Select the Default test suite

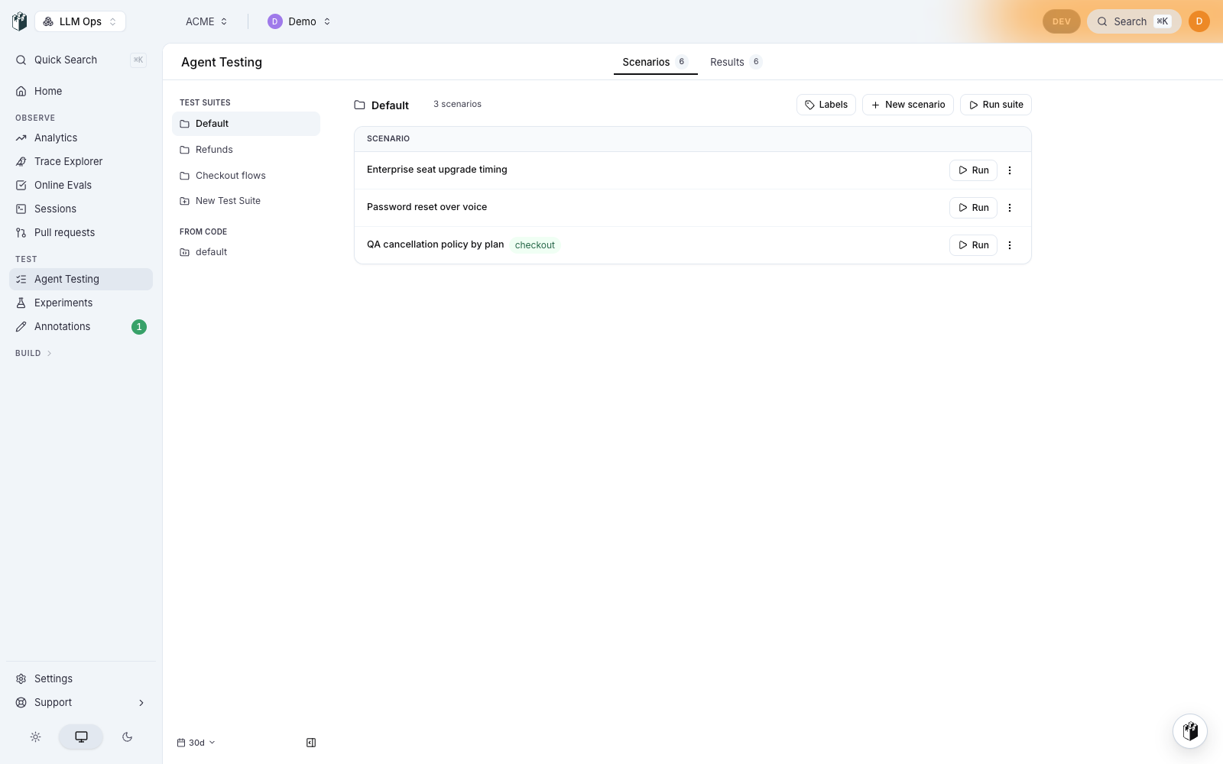tap(246, 124)
